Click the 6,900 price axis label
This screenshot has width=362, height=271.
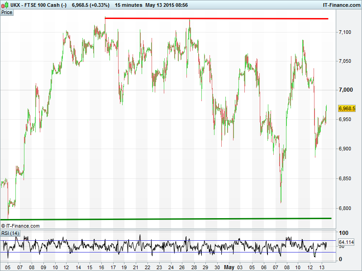345,149
